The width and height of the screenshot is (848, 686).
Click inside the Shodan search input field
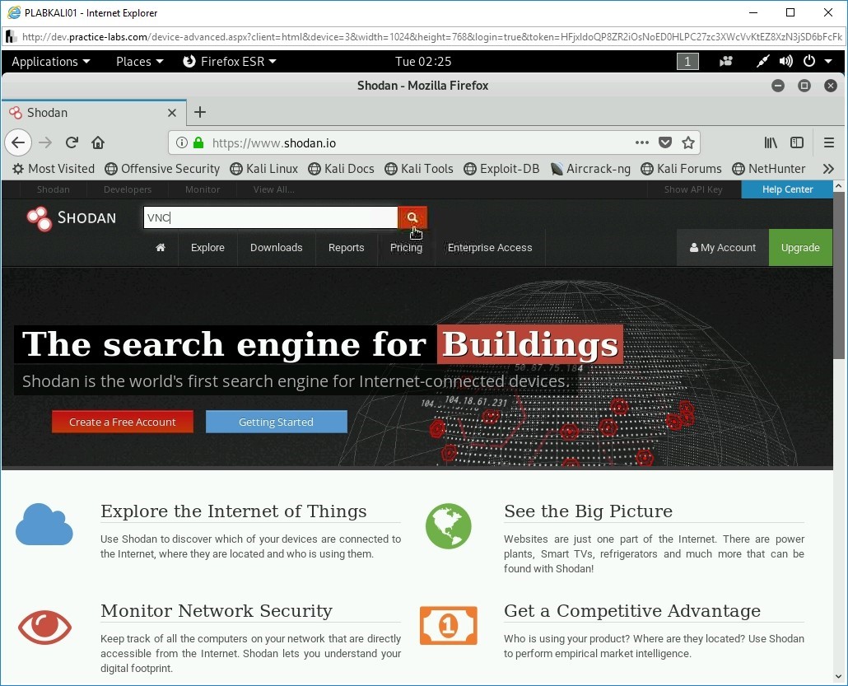coord(269,217)
